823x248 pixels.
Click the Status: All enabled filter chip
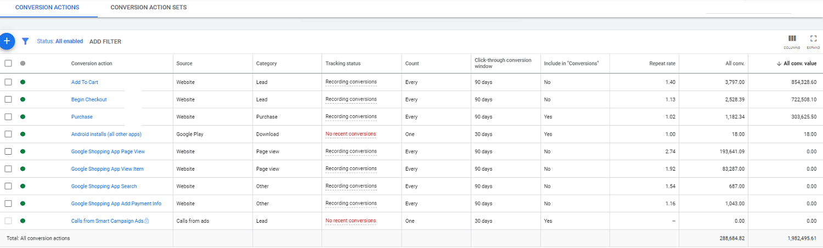(x=60, y=41)
